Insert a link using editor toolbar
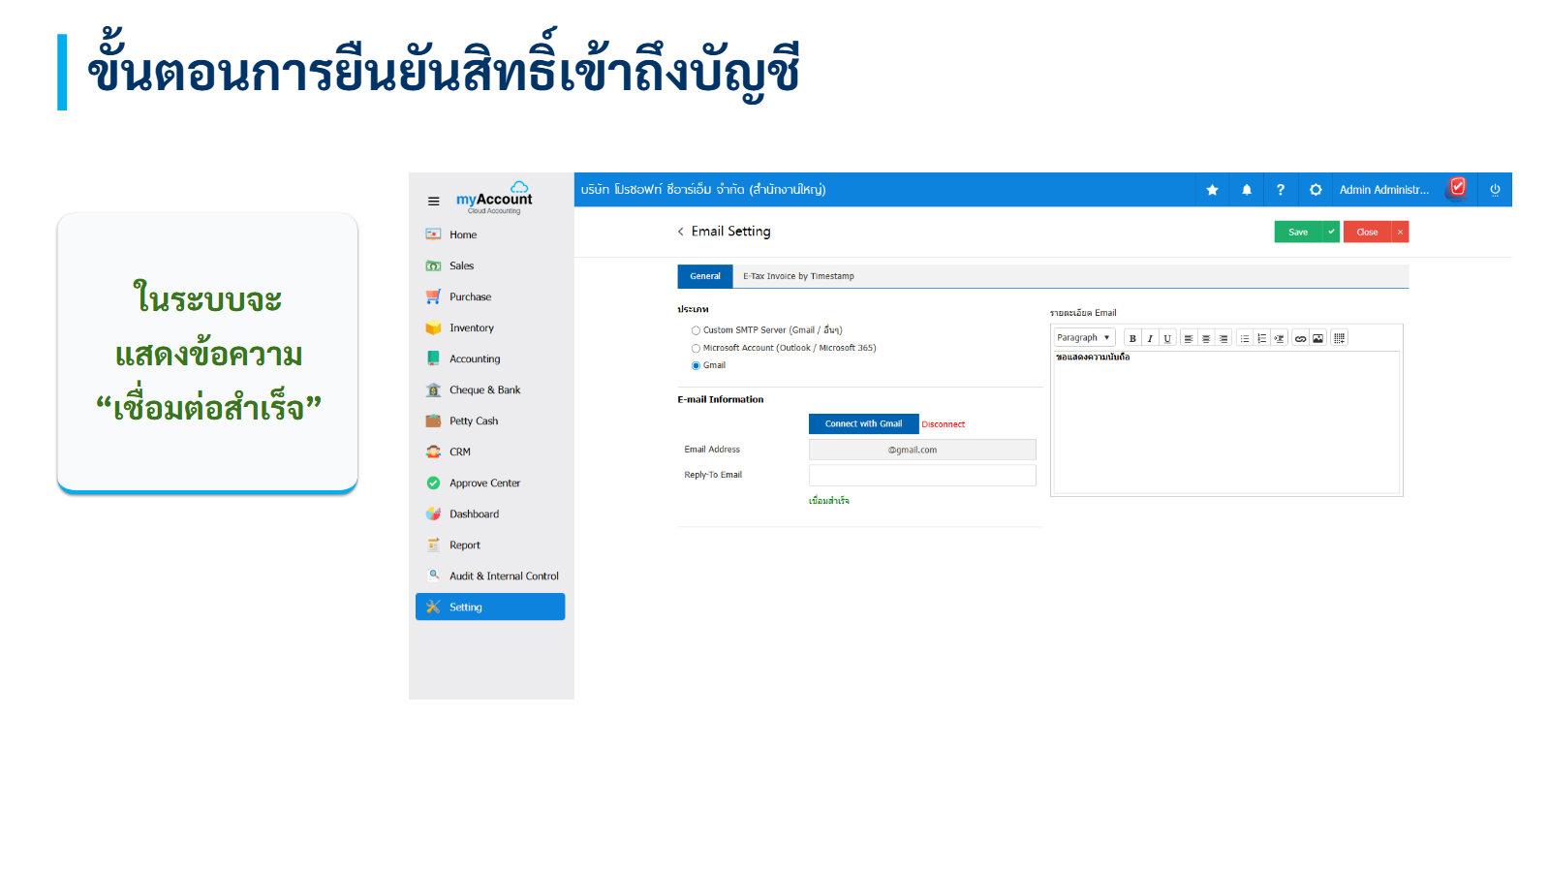The height and width of the screenshot is (872, 1549). point(1300,338)
